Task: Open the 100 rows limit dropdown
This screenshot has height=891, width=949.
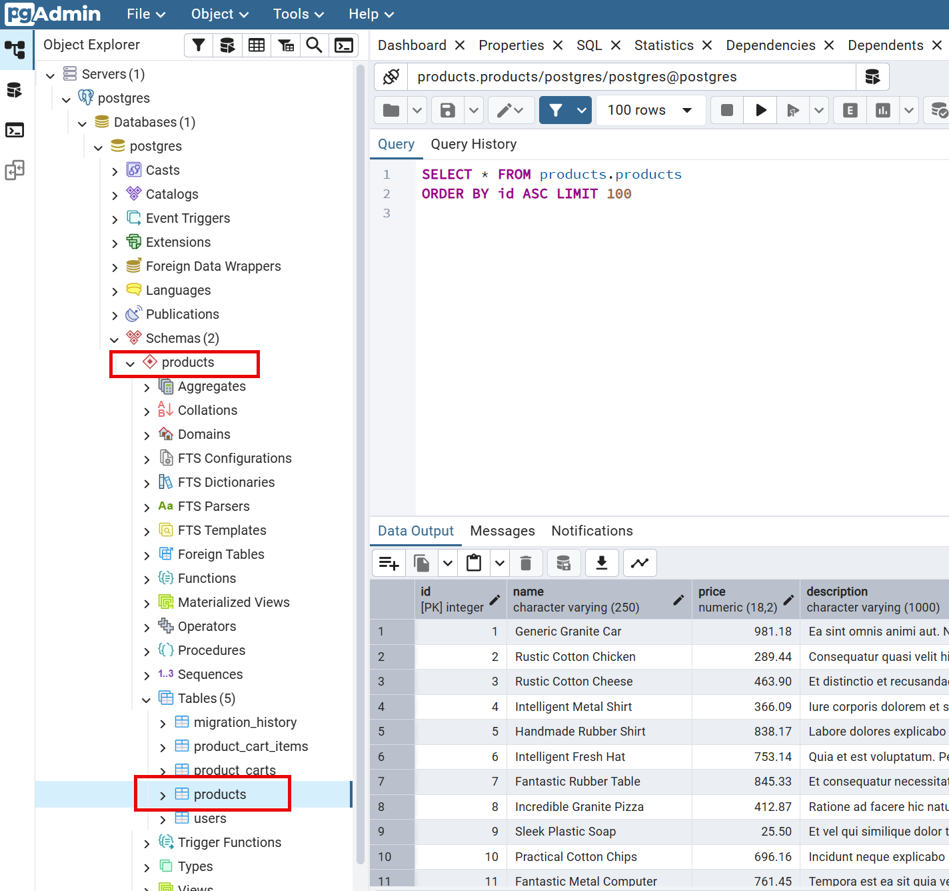Action: [650, 110]
